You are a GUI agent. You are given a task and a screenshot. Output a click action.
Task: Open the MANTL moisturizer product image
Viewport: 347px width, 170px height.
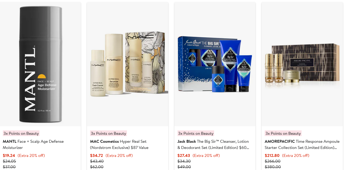click(40, 64)
